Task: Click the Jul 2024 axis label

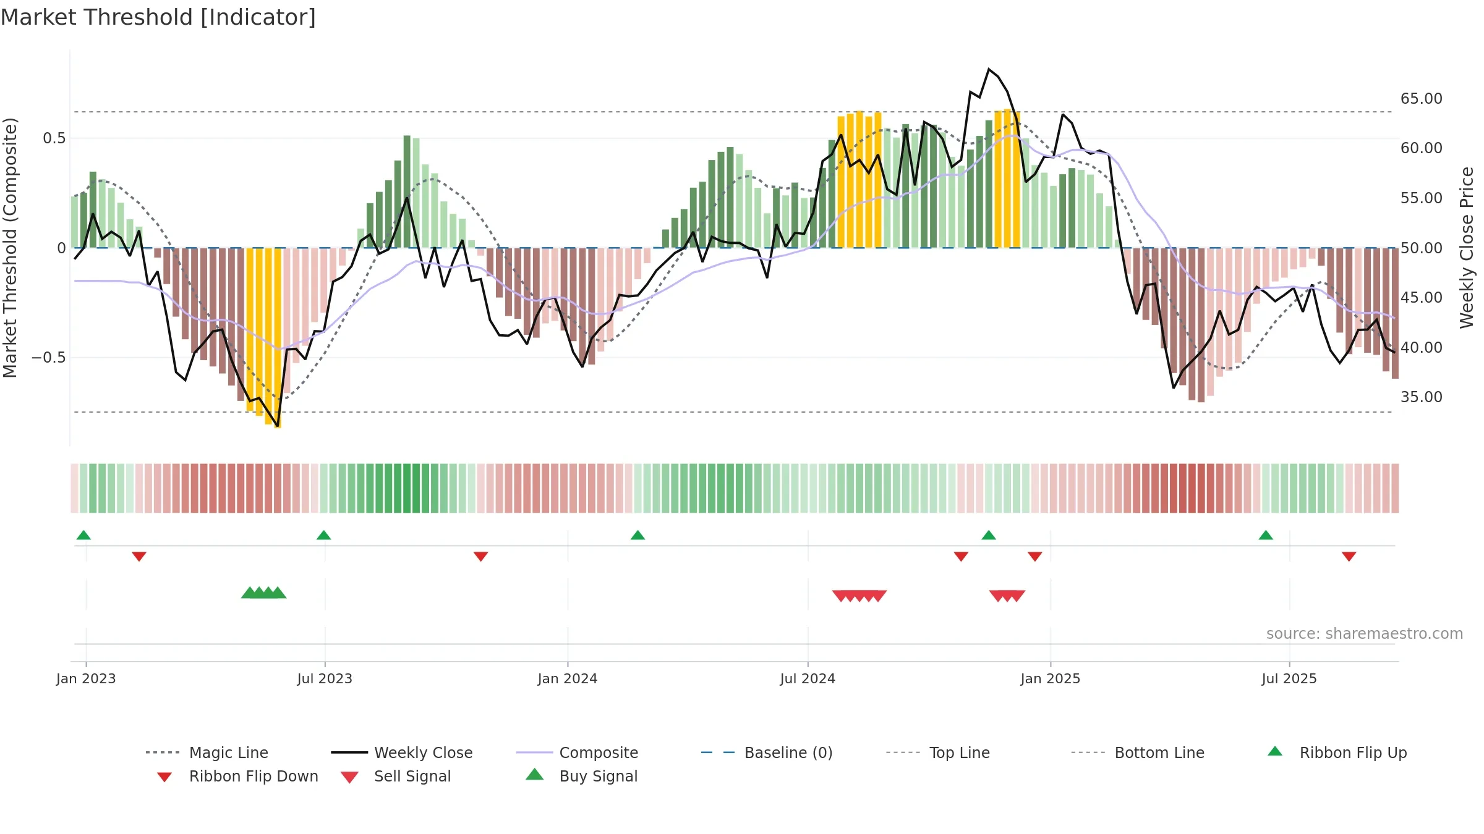Action: pyautogui.click(x=808, y=679)
